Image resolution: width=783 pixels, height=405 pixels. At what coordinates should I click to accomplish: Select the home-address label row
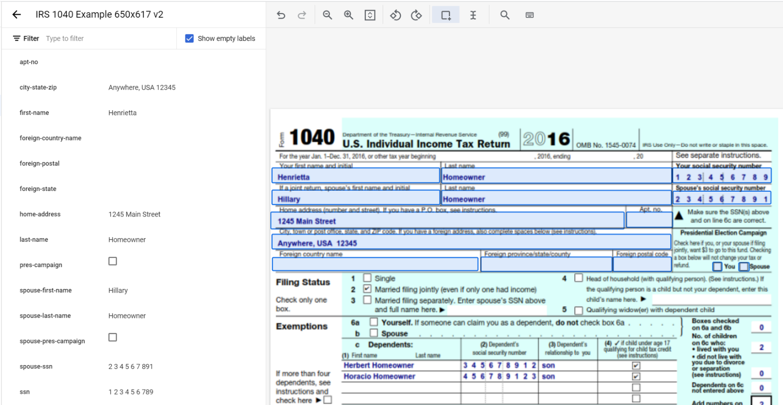[x=40, y=214]
